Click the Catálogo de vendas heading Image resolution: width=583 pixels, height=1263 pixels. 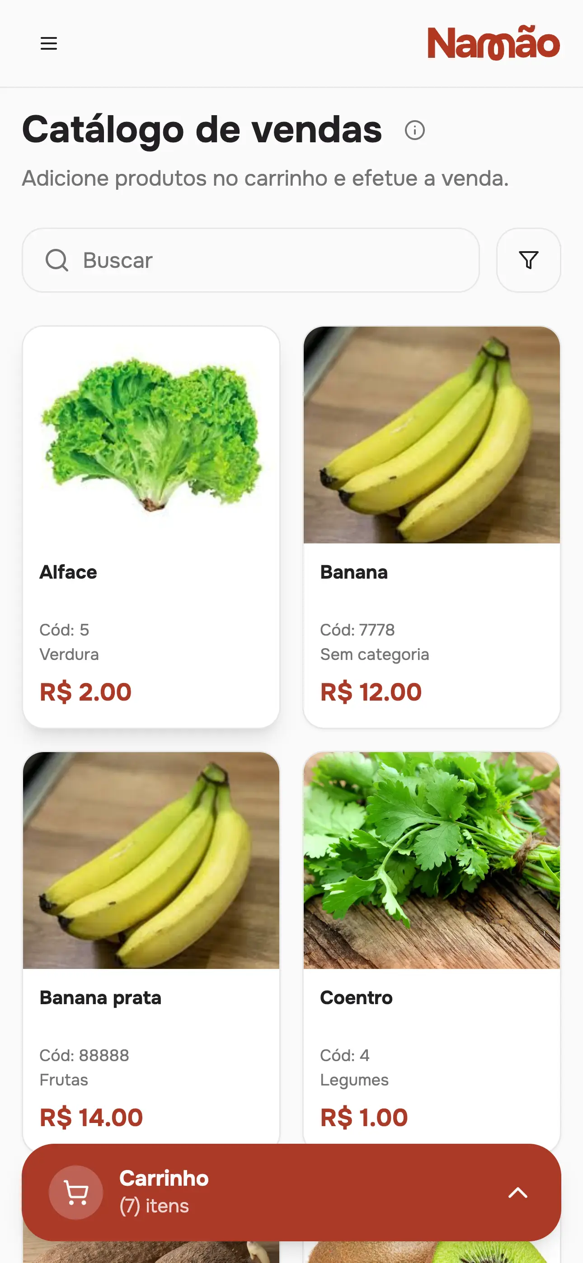202,130
